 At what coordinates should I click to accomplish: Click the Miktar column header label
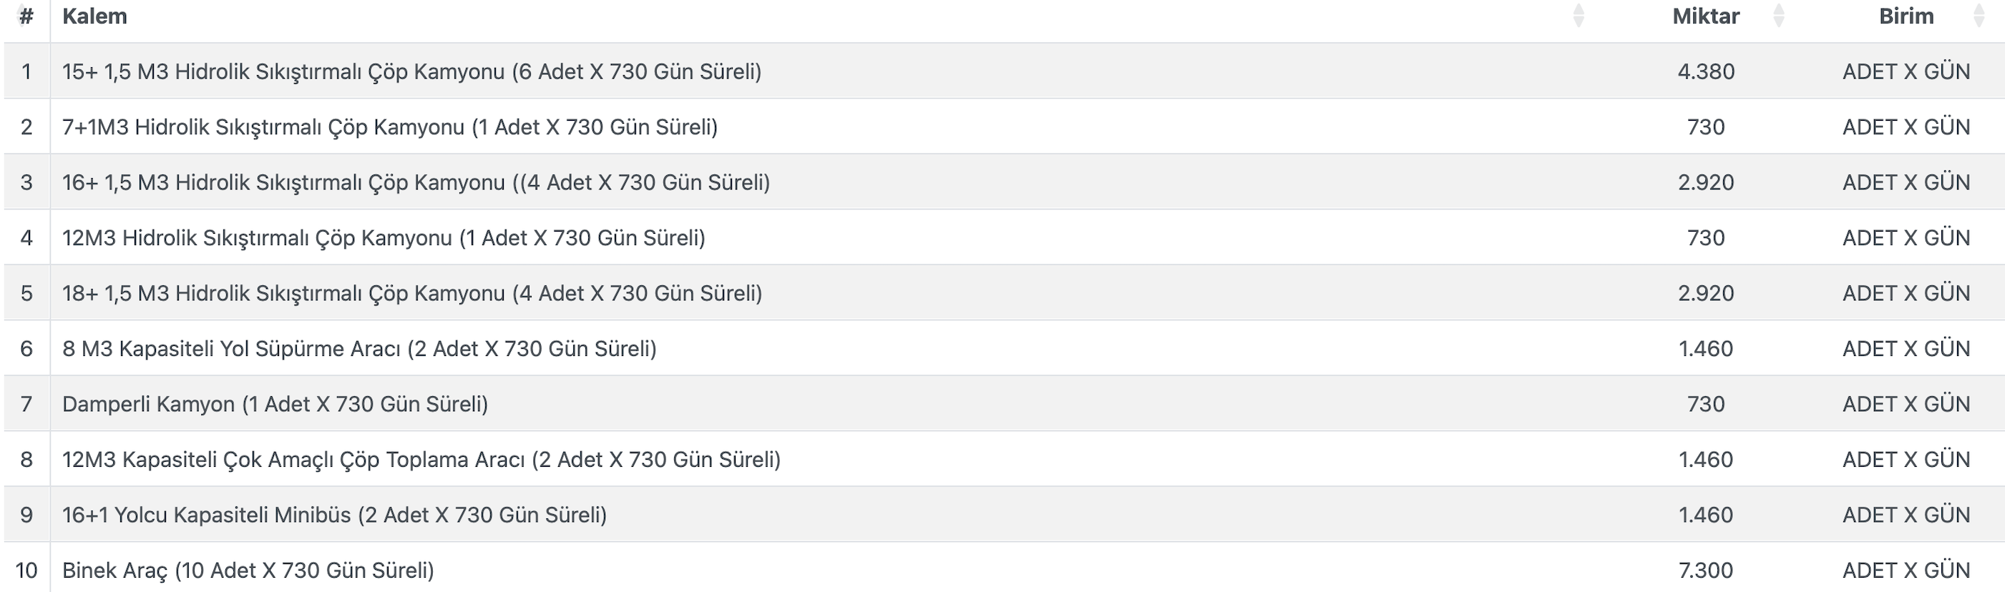point(1705,16)
